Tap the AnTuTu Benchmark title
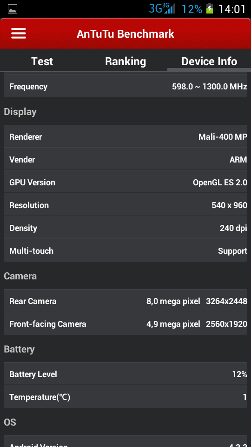 click(x=125, y=34)
